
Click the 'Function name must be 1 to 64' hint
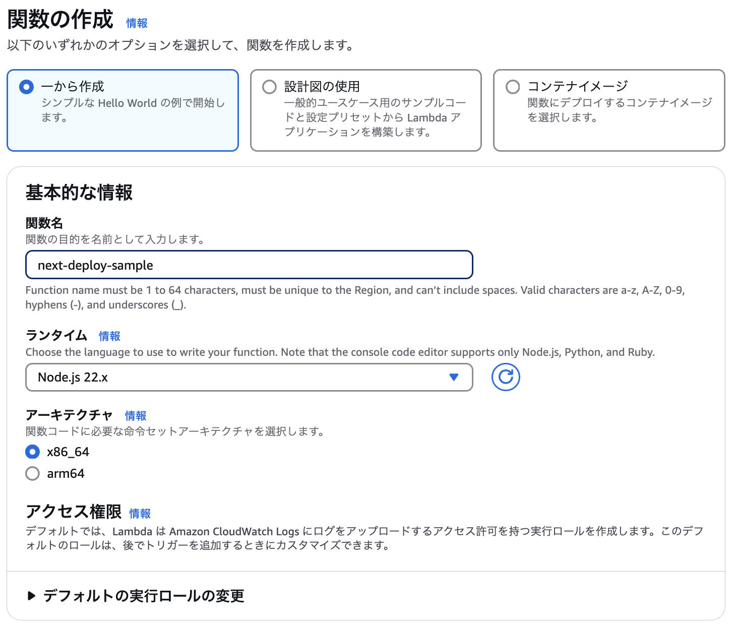[355, 297]
